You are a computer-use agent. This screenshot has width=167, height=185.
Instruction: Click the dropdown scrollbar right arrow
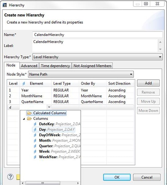pos(78,183)
